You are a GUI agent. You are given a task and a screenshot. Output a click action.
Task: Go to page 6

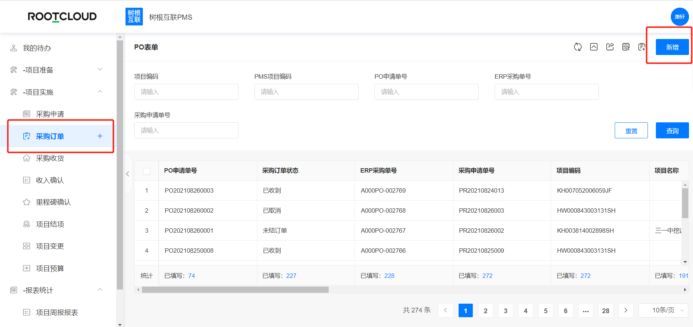566,310
